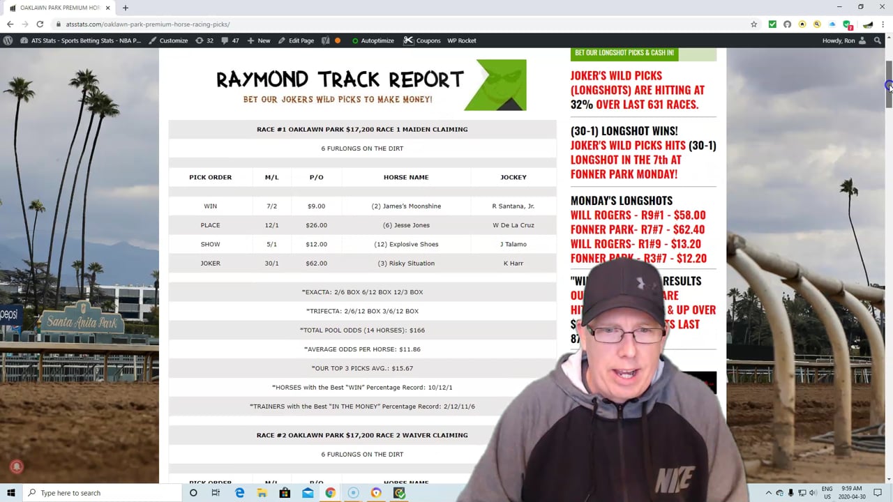
Task: Open the Yoast SEO icon in admin bar
Action: point(326,40)
